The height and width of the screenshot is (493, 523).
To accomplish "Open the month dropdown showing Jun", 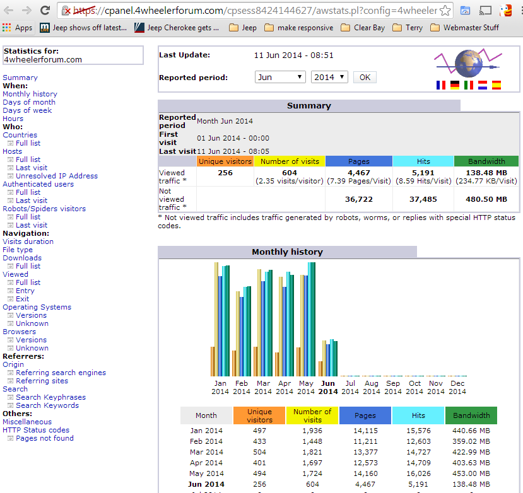I will coord(280,77).
